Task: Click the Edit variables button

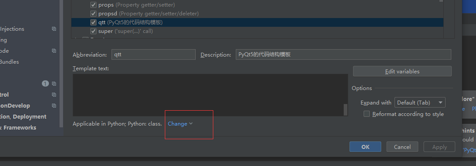Action: coord(402,71)
